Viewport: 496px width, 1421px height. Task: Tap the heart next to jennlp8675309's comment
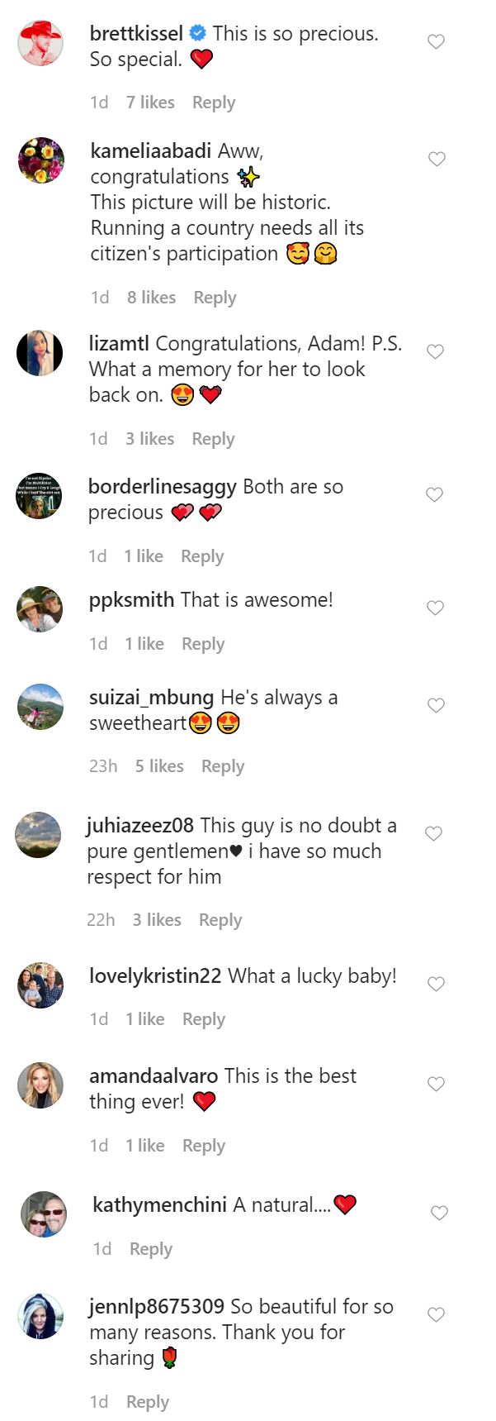point(436,1314)
